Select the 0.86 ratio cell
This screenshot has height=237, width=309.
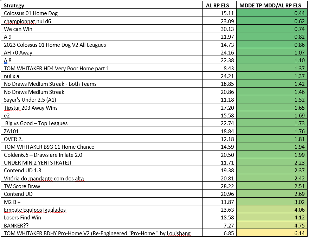tap(272, 45)
